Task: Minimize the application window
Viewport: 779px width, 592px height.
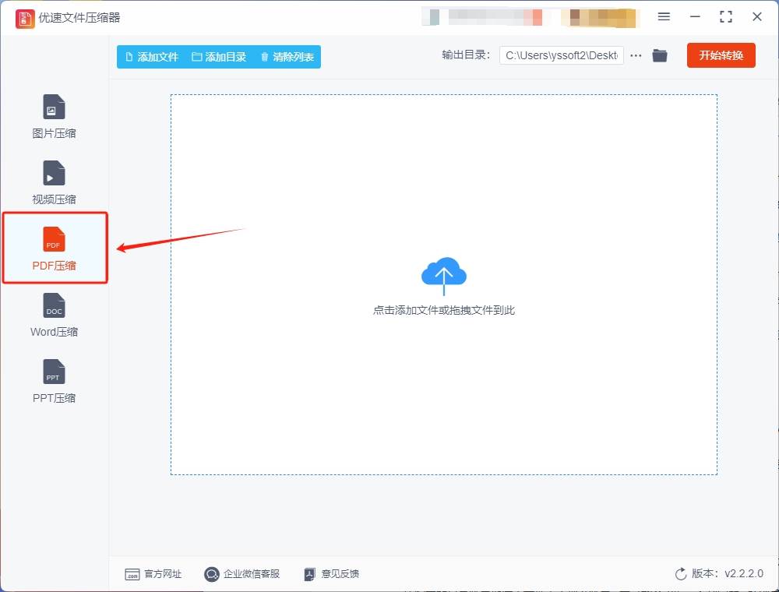Action: (695, 16)
